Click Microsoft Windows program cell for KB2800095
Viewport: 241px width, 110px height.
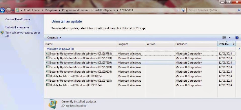click(x=129, y=76)
